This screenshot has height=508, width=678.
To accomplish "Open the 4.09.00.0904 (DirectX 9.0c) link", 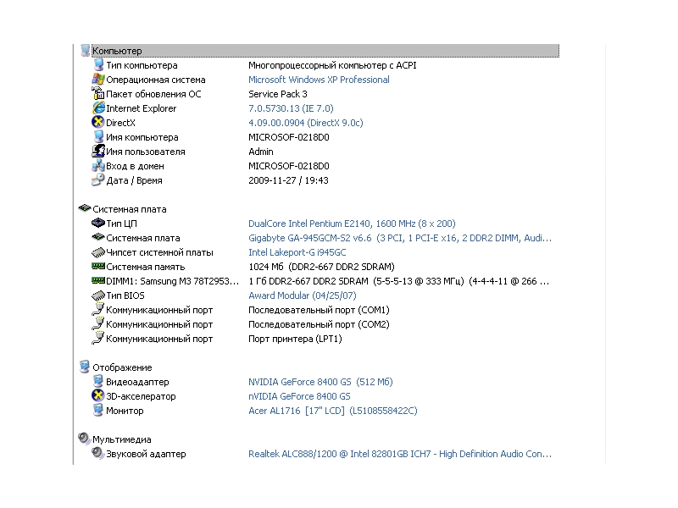I will pos(305,123).
